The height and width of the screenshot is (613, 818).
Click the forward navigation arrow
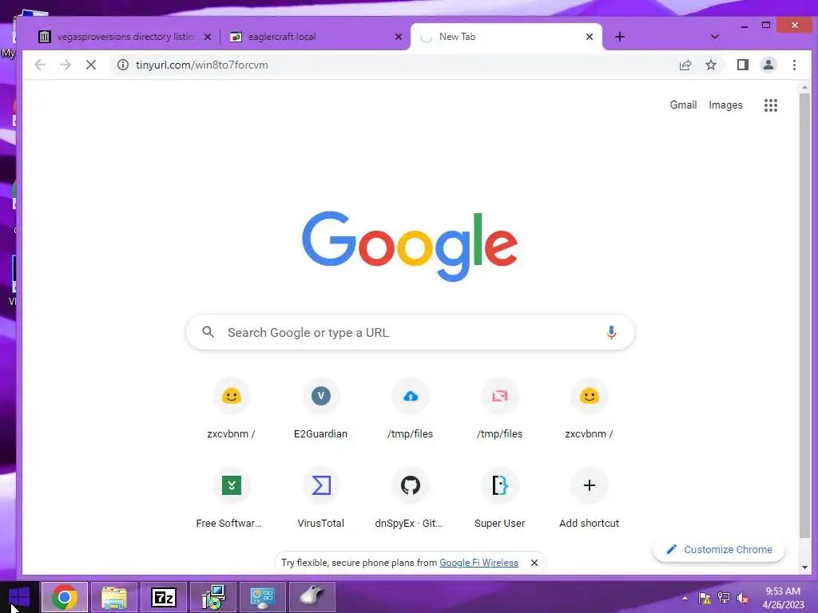(x=66, y=65)
